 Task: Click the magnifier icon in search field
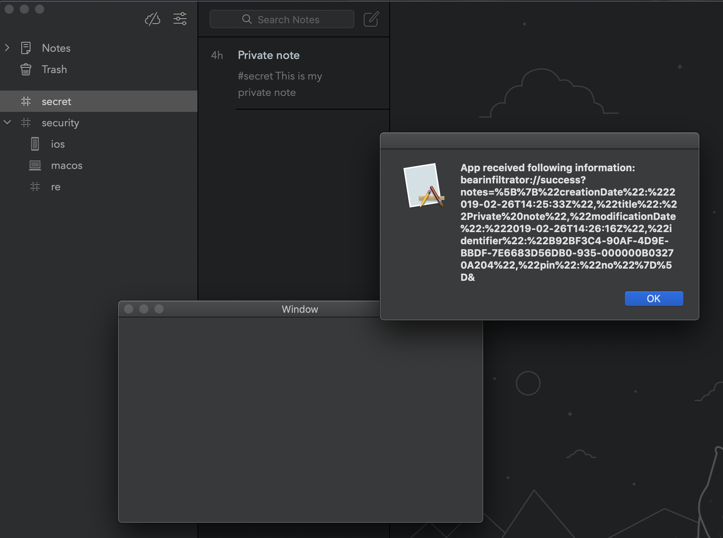[247, 19]
